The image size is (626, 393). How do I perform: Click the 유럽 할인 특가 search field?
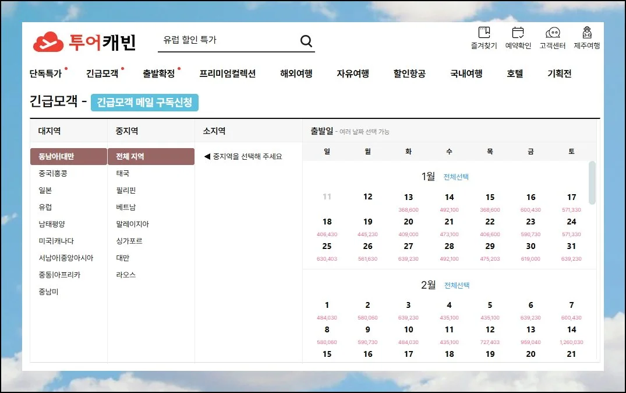tap(227, 40)
